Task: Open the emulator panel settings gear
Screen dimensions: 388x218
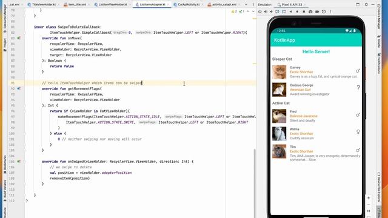Action: pos(366,4)
